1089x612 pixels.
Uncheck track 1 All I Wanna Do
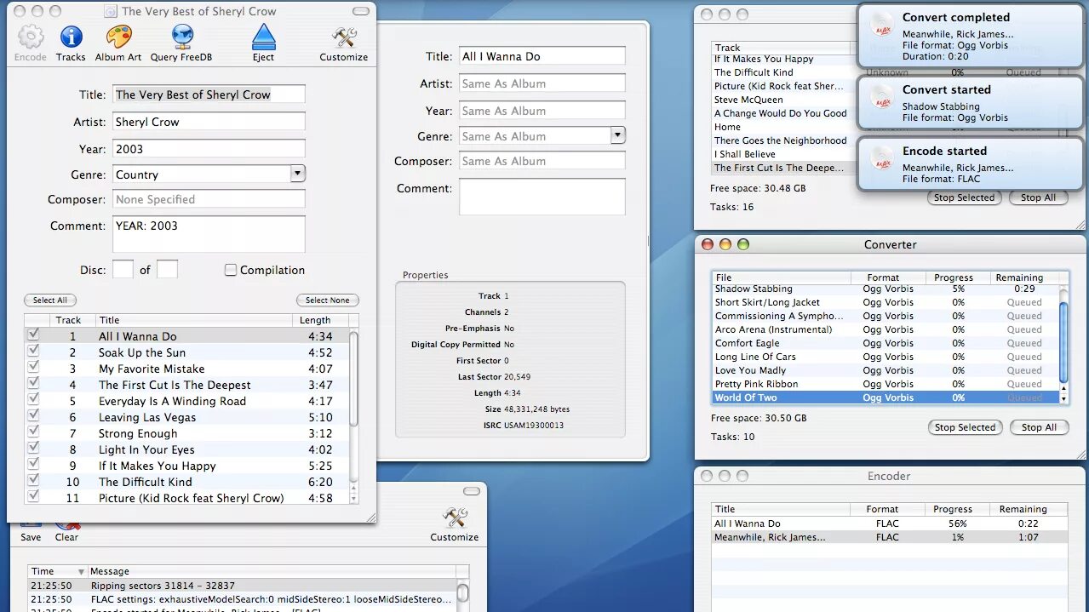[33, 335]
